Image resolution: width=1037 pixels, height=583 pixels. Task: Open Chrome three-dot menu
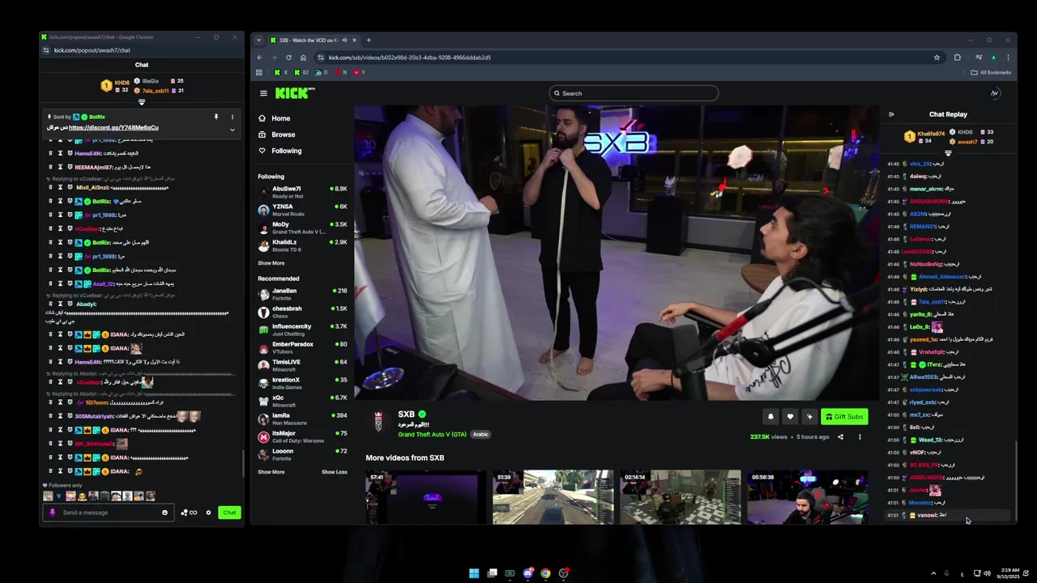[1008, 57]
